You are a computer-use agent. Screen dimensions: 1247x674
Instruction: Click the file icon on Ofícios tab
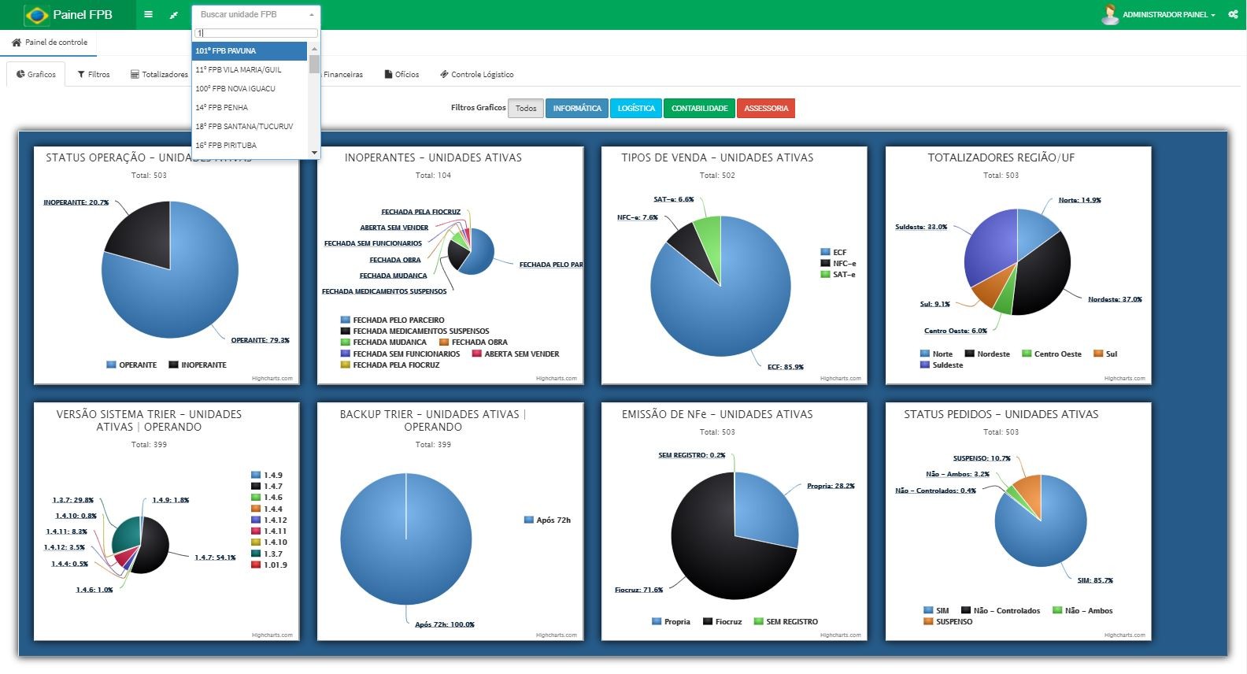(x=388, y=75)
